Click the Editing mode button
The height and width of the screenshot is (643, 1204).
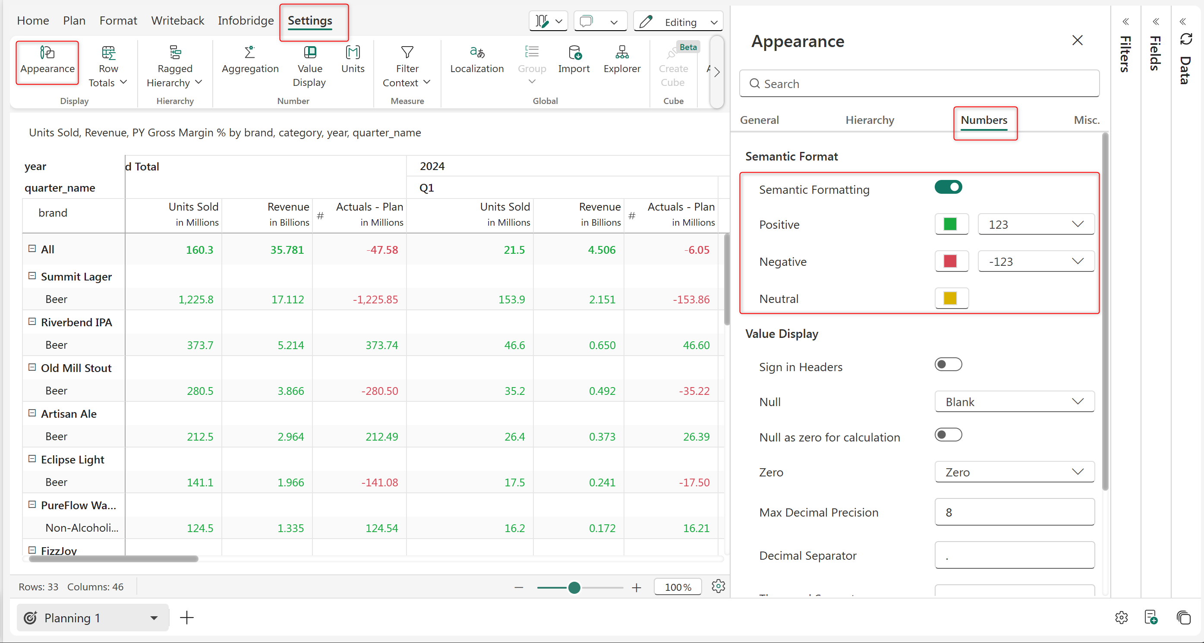tap(678, 22)
